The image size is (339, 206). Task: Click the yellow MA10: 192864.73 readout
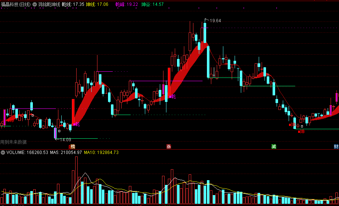coord(101,152)
